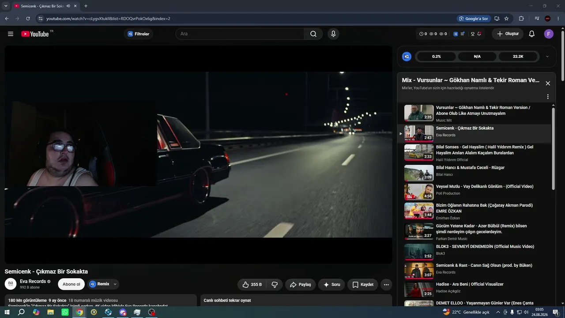Click the browser address bar URL

click(x=108, y=19)
